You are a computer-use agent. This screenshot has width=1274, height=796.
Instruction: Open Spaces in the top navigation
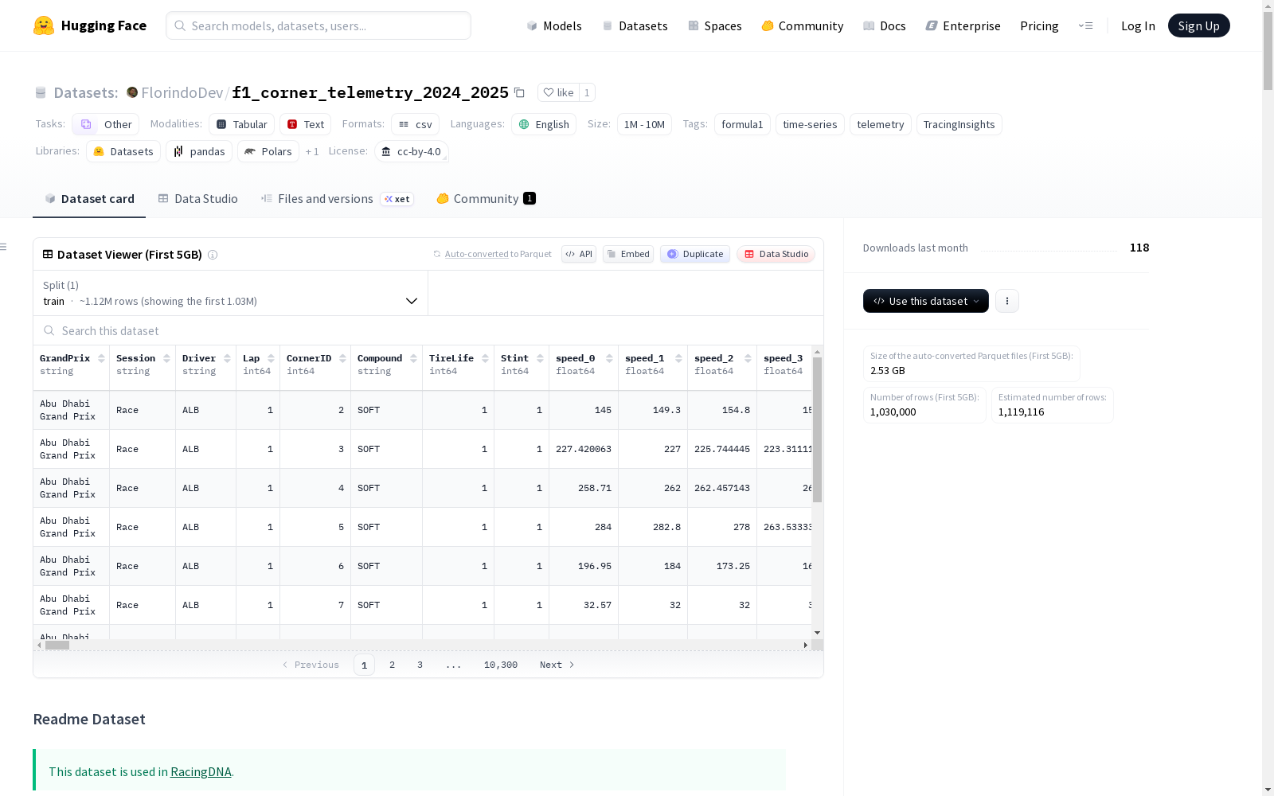(x=715, y=25)
